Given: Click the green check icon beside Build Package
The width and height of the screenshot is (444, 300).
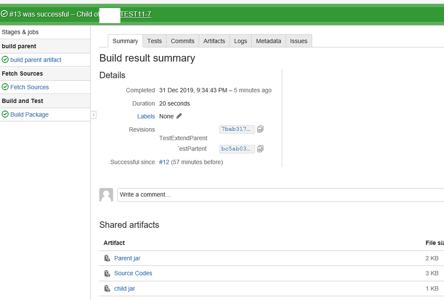Looking at the screenshot, I should 5,114.
